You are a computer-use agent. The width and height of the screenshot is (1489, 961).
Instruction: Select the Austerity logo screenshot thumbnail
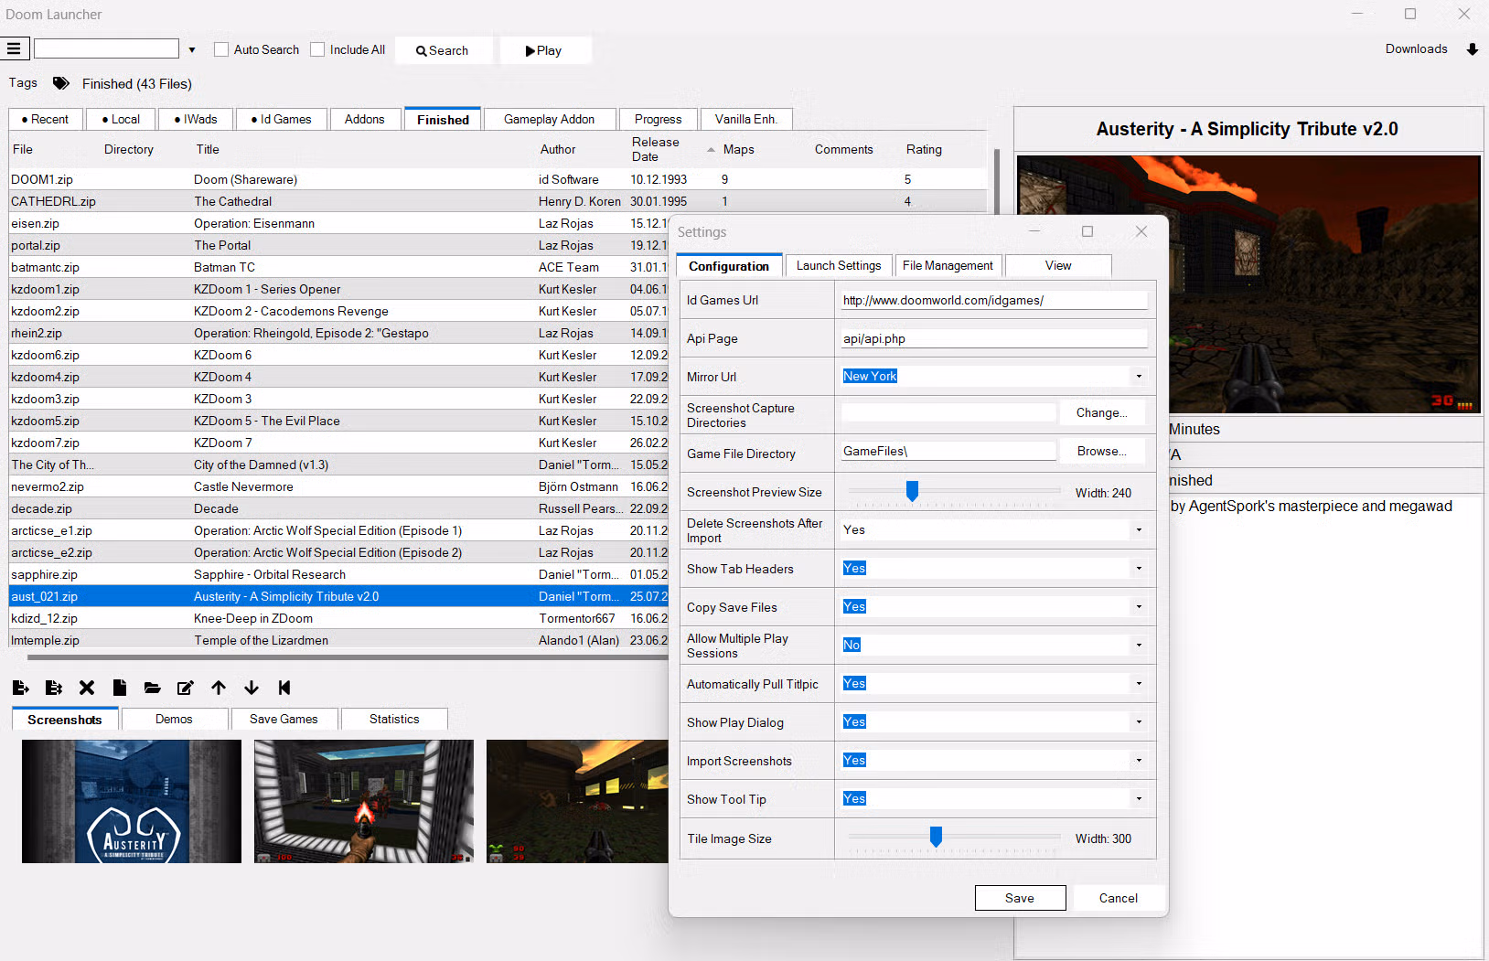(x=132, y=801)
